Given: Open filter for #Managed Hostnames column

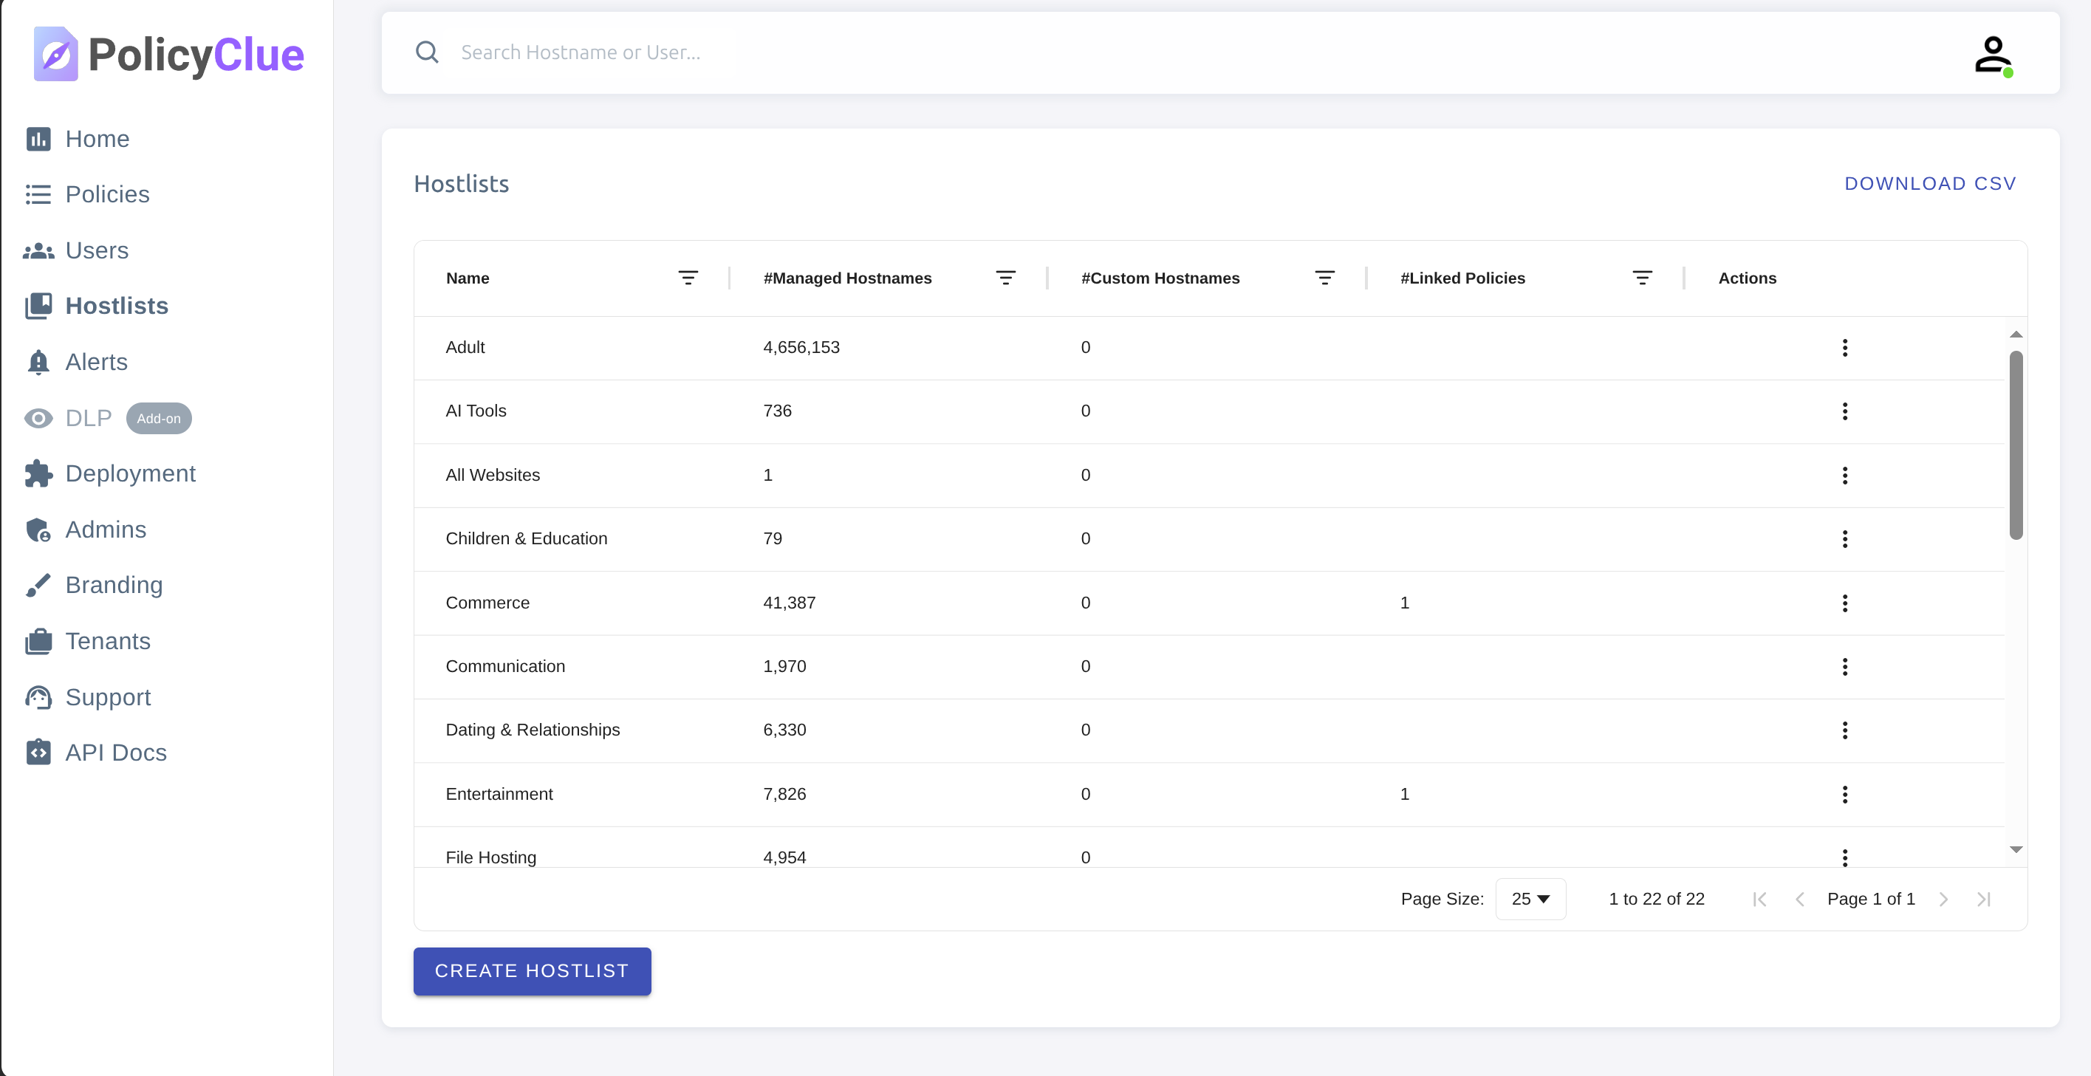Looking at the screenshot, I should tap(1005, 278).
